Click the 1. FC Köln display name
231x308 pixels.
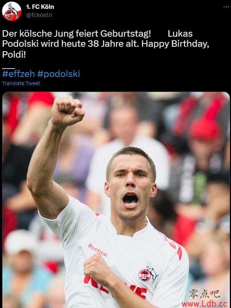coord(40,7)
